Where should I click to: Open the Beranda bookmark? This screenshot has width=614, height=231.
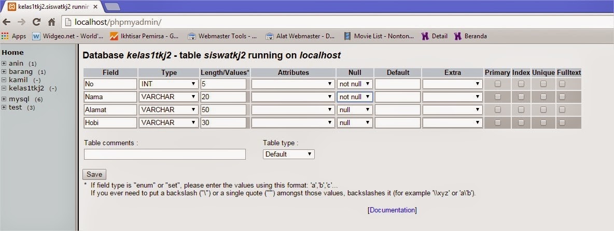click(x=470, y=36)
